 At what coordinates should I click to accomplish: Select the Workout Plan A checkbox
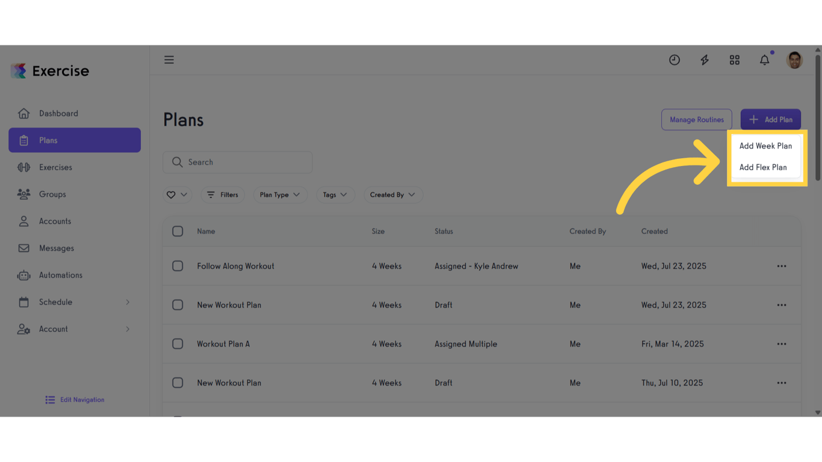(178, 344)
